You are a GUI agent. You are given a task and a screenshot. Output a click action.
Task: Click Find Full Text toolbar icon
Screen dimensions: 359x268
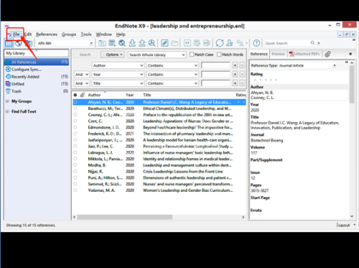pos(151,43)
